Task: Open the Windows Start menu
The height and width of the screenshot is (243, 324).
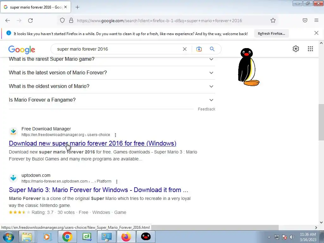Action: point(8,237)
